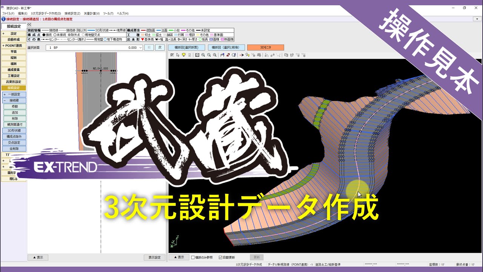Click the red arrow viewpoint icon

click(x=242, y=55)
